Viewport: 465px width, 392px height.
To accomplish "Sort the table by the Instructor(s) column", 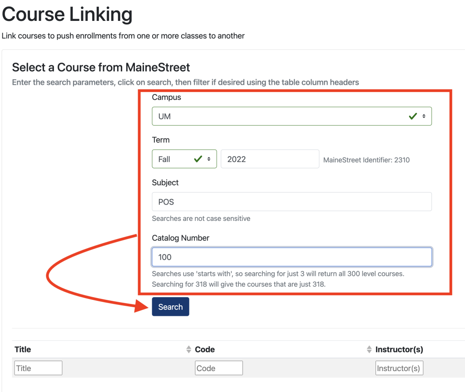I will coord(400,349).
